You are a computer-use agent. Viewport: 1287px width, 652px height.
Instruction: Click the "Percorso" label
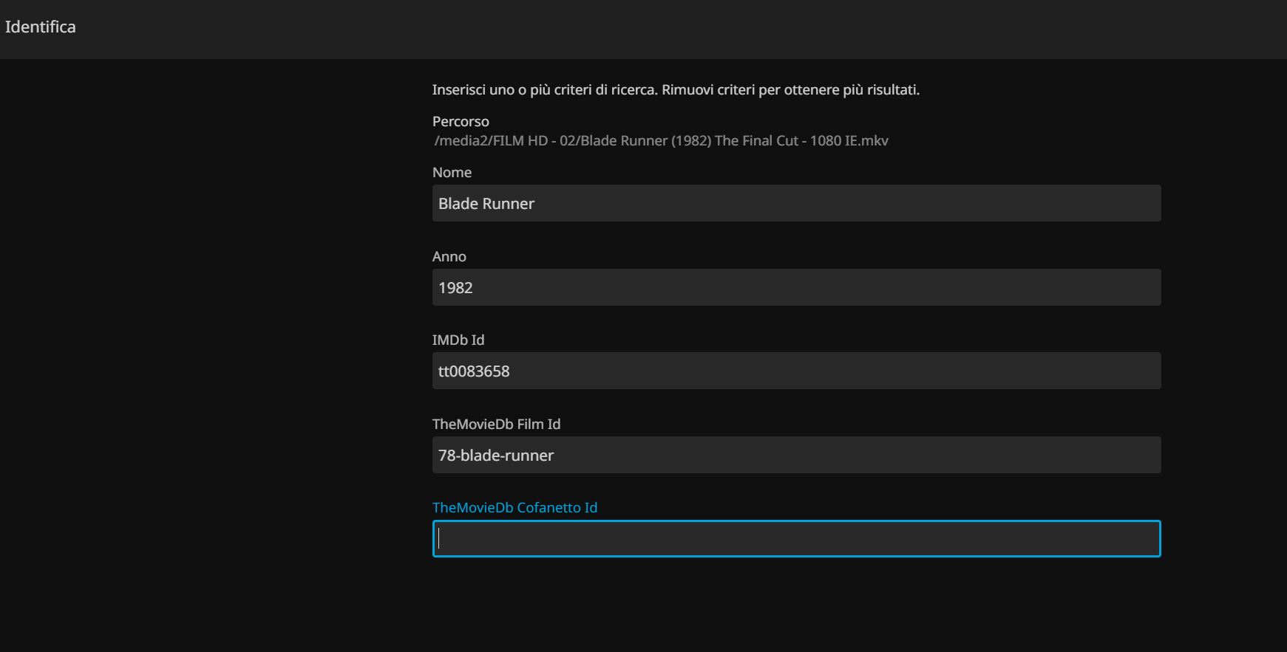point(461,121)
